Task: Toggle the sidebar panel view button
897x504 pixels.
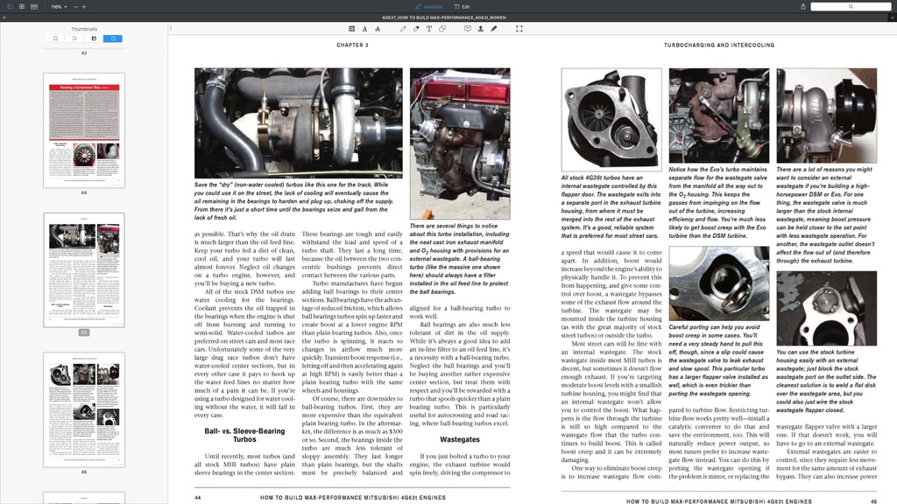Action: tap(10, 7)
